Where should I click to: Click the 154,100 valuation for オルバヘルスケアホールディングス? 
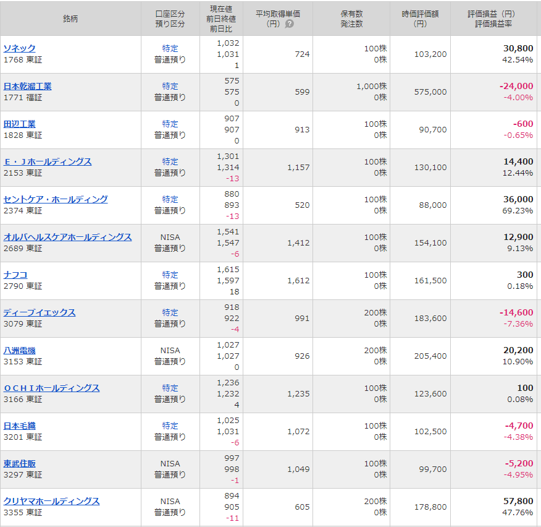tap(430, 243)
